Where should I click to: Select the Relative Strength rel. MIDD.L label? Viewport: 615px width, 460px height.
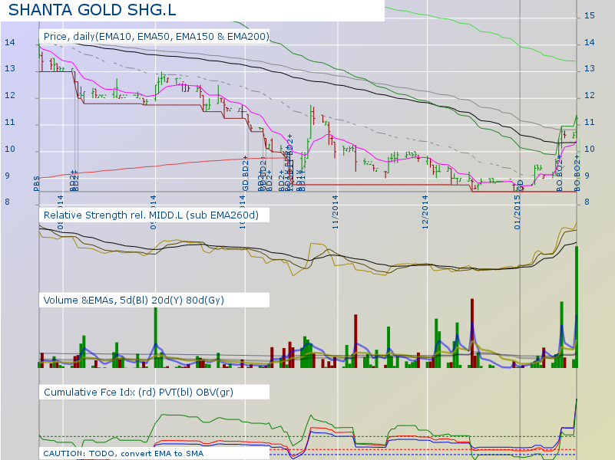(151, 215)
